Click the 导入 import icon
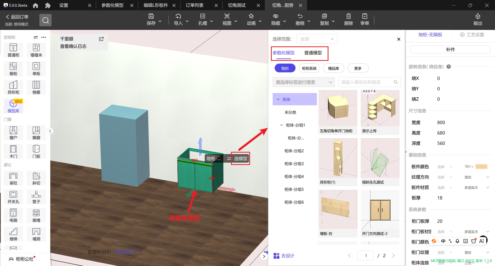 point(178,16)
